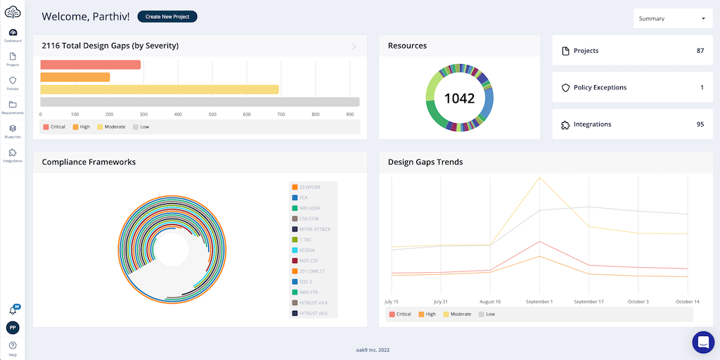The width and height of the screenshot is (720, 360).
Task: Go to Projects in the sidebar
Action: click(13, 58)
